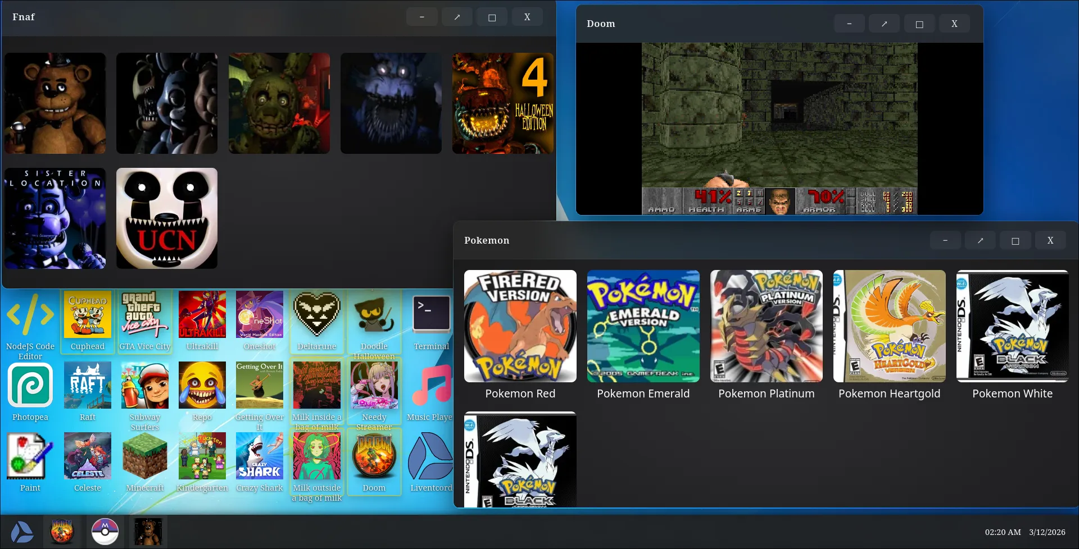Select the Pokemon Emerald cover
This screenshot has width=1079, height=549.
(643, 326)
